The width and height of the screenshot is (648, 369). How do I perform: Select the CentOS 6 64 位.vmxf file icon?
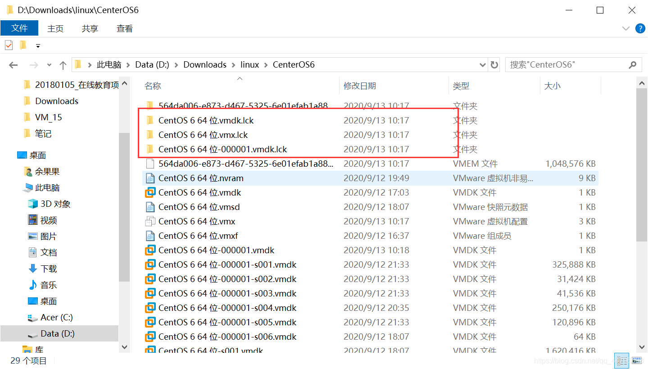click(150, 236)
